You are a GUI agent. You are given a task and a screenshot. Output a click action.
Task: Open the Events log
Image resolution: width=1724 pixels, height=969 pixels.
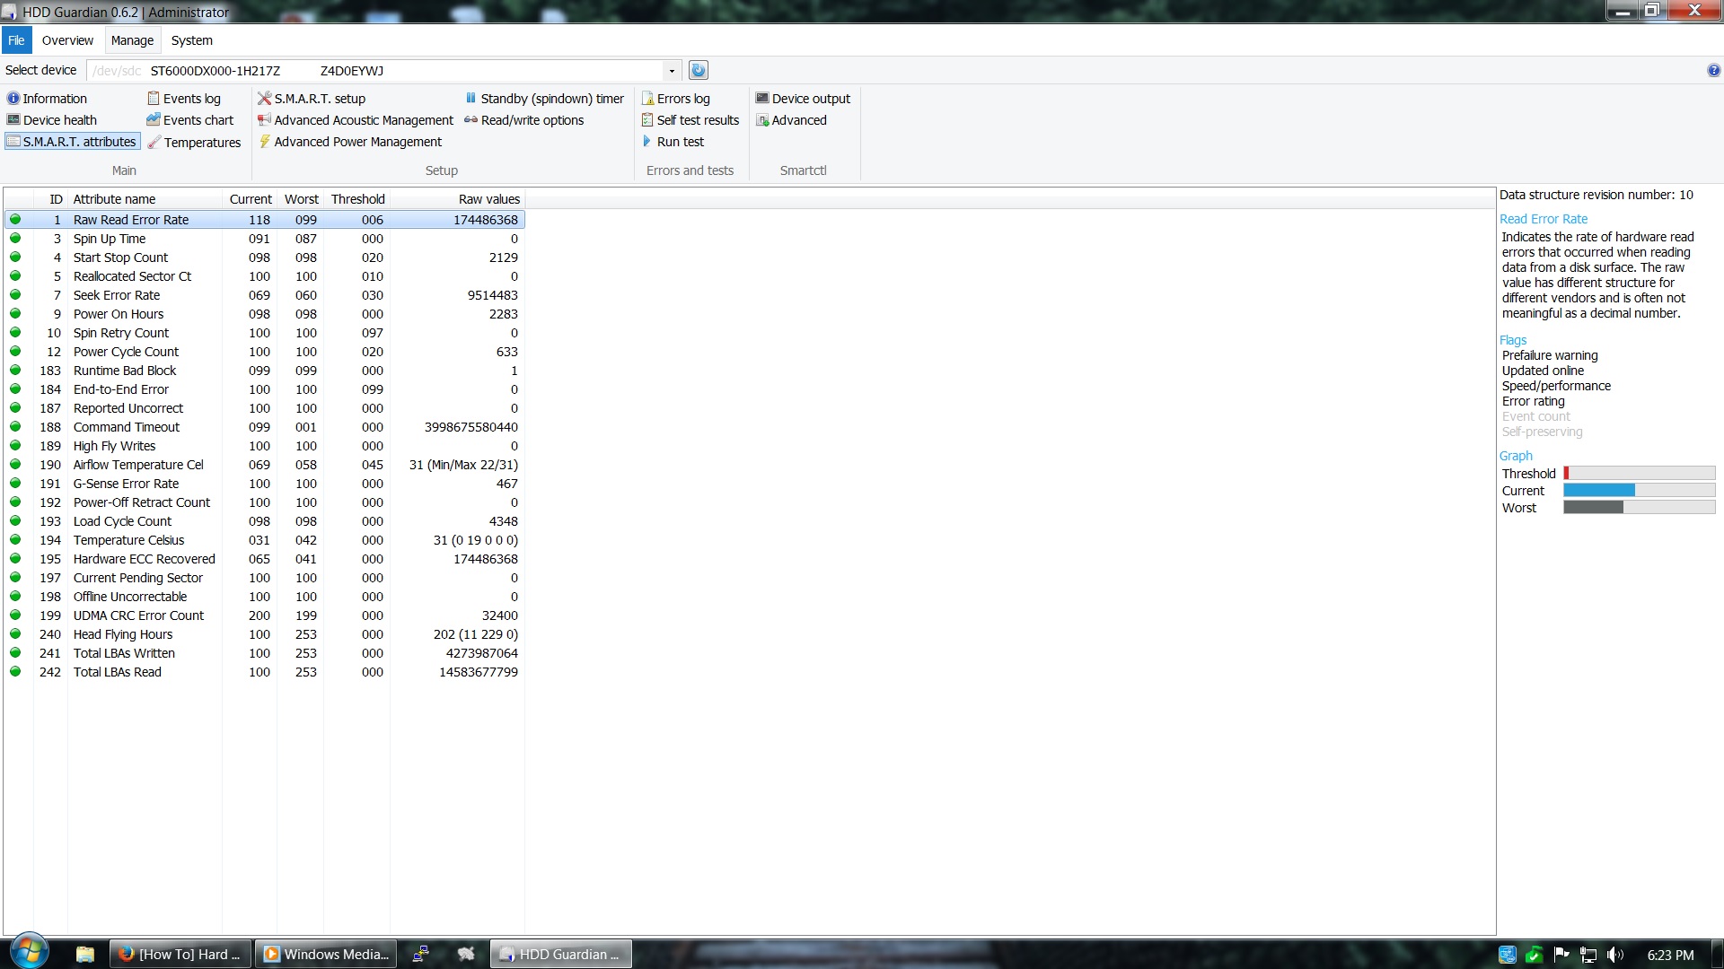click(184, 99)
